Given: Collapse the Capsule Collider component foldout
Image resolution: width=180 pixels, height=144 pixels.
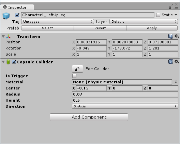Looking at the screenshot, I should click(x=3, y=62).
